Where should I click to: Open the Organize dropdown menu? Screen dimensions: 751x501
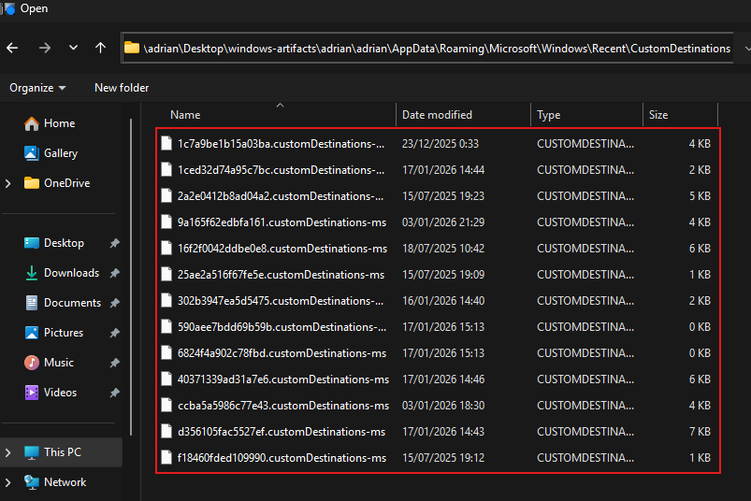tap(37, 88)
